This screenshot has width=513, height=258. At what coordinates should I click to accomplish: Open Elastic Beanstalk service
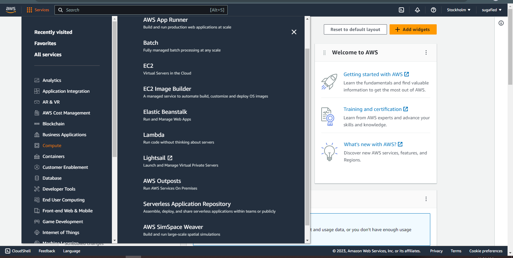165,112
